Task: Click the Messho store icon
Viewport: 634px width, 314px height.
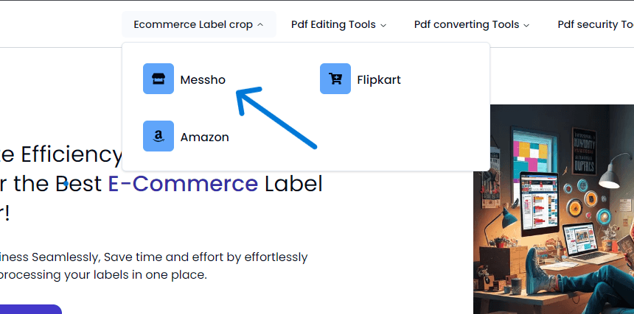Action: click(x=158, y=79)
